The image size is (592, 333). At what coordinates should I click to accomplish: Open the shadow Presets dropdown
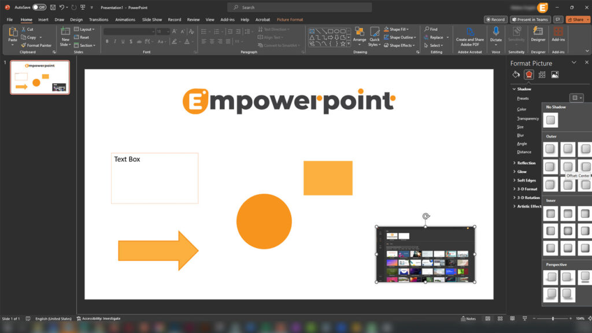click(576, 98)
